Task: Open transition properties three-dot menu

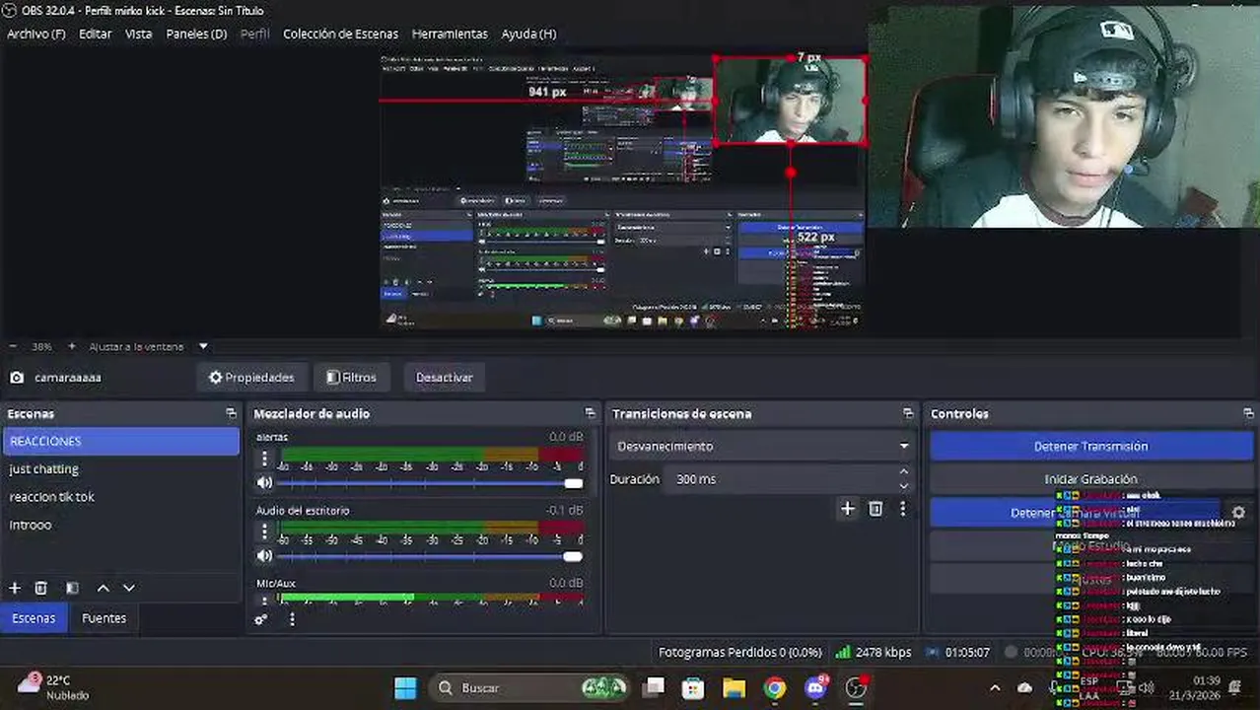Action: (x=902, y=509)
